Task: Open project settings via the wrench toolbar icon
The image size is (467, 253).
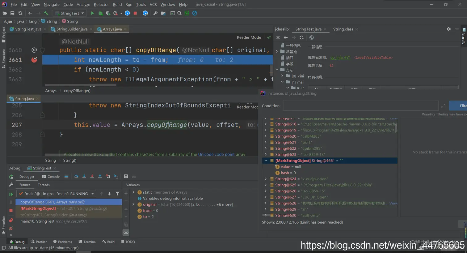Action: [x=155, y=13]
